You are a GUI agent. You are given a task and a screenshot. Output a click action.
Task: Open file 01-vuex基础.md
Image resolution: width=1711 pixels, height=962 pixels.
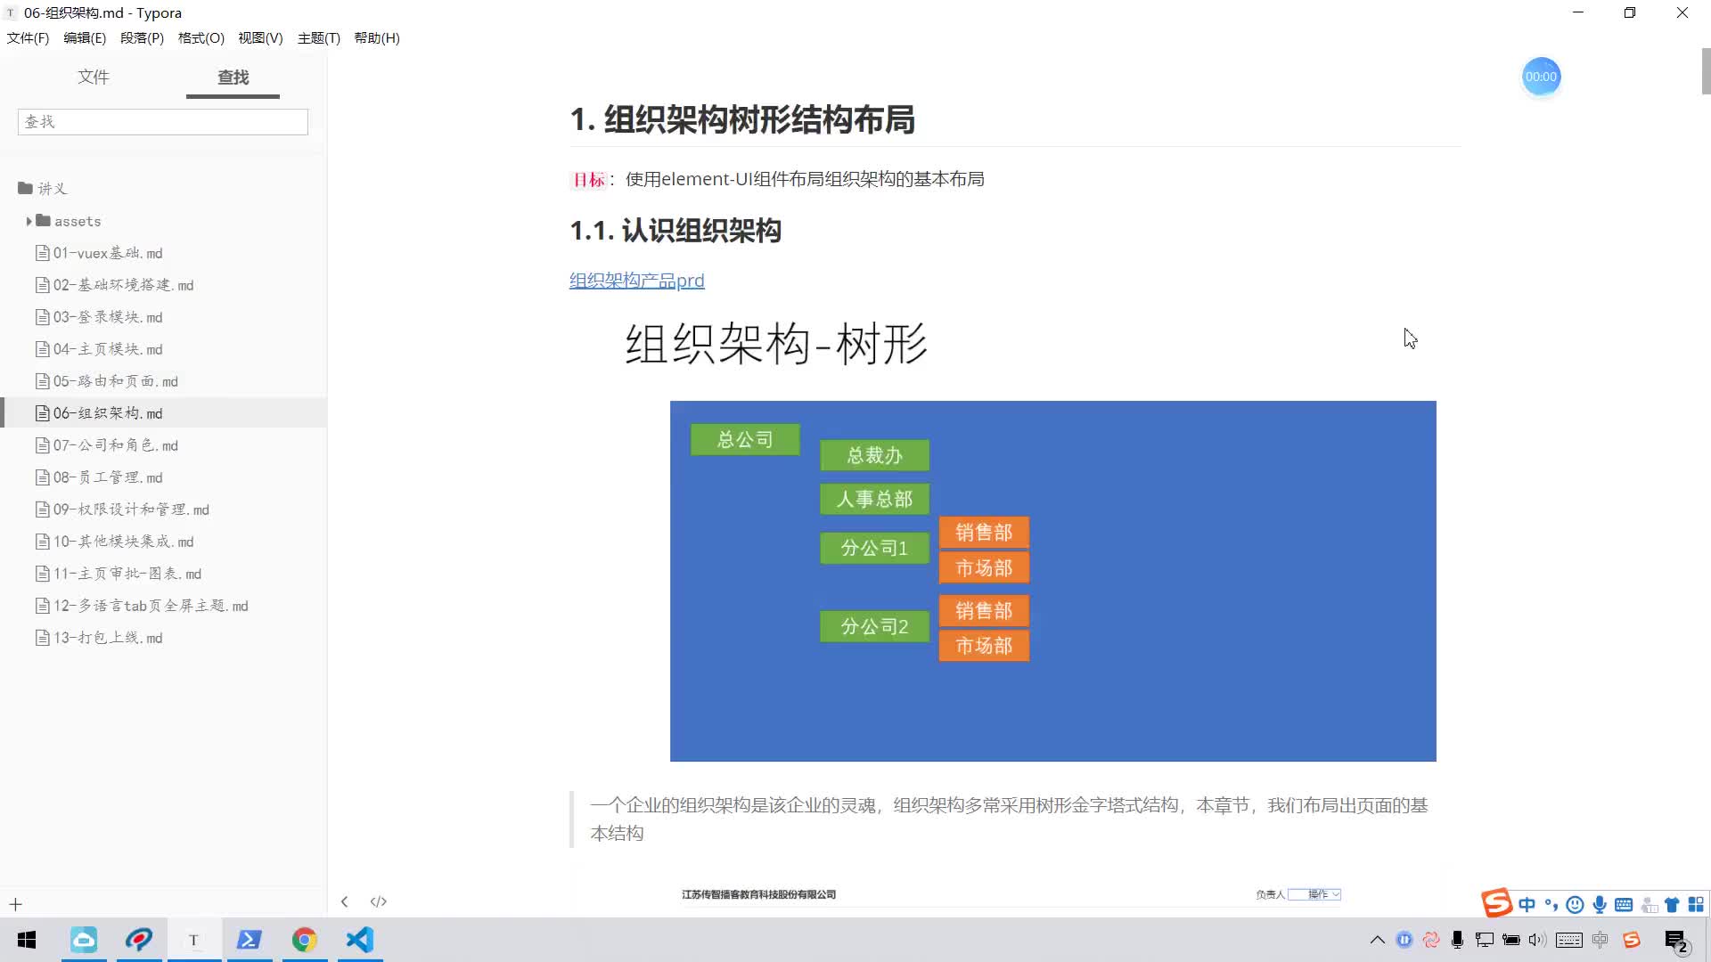99,253
